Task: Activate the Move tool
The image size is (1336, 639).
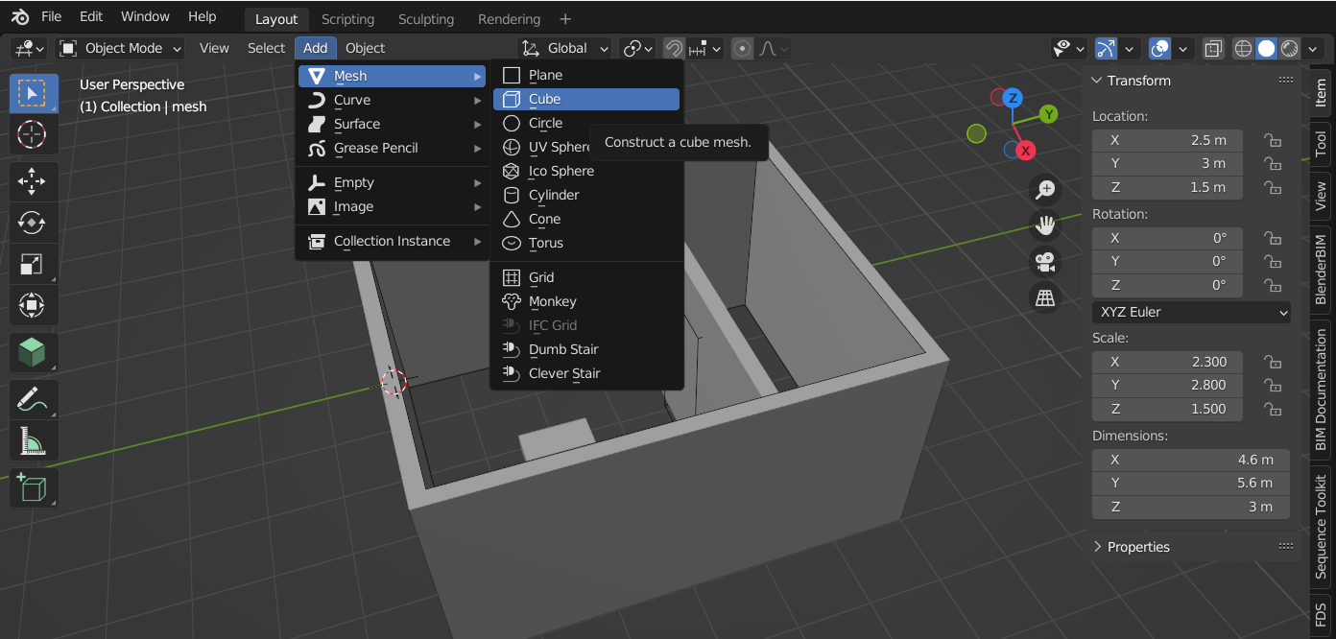Action: click(32, 181)
